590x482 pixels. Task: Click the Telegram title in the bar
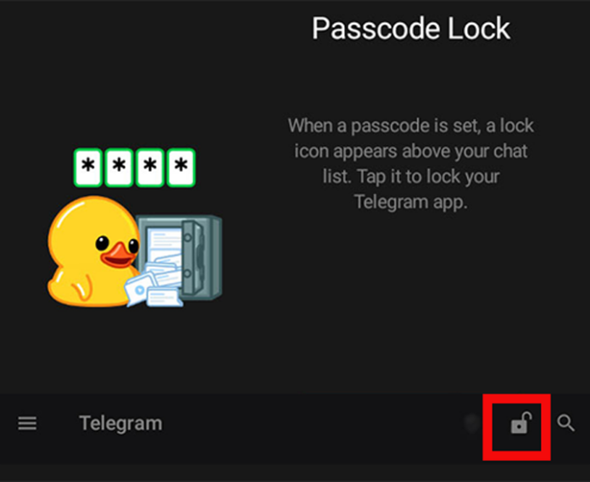(120, 424)
